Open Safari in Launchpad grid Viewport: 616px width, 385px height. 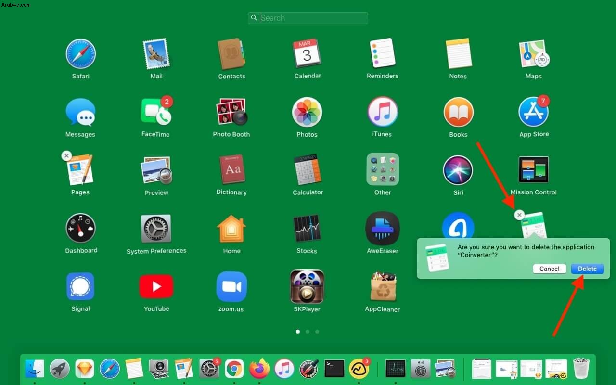[x=80, y=54]
